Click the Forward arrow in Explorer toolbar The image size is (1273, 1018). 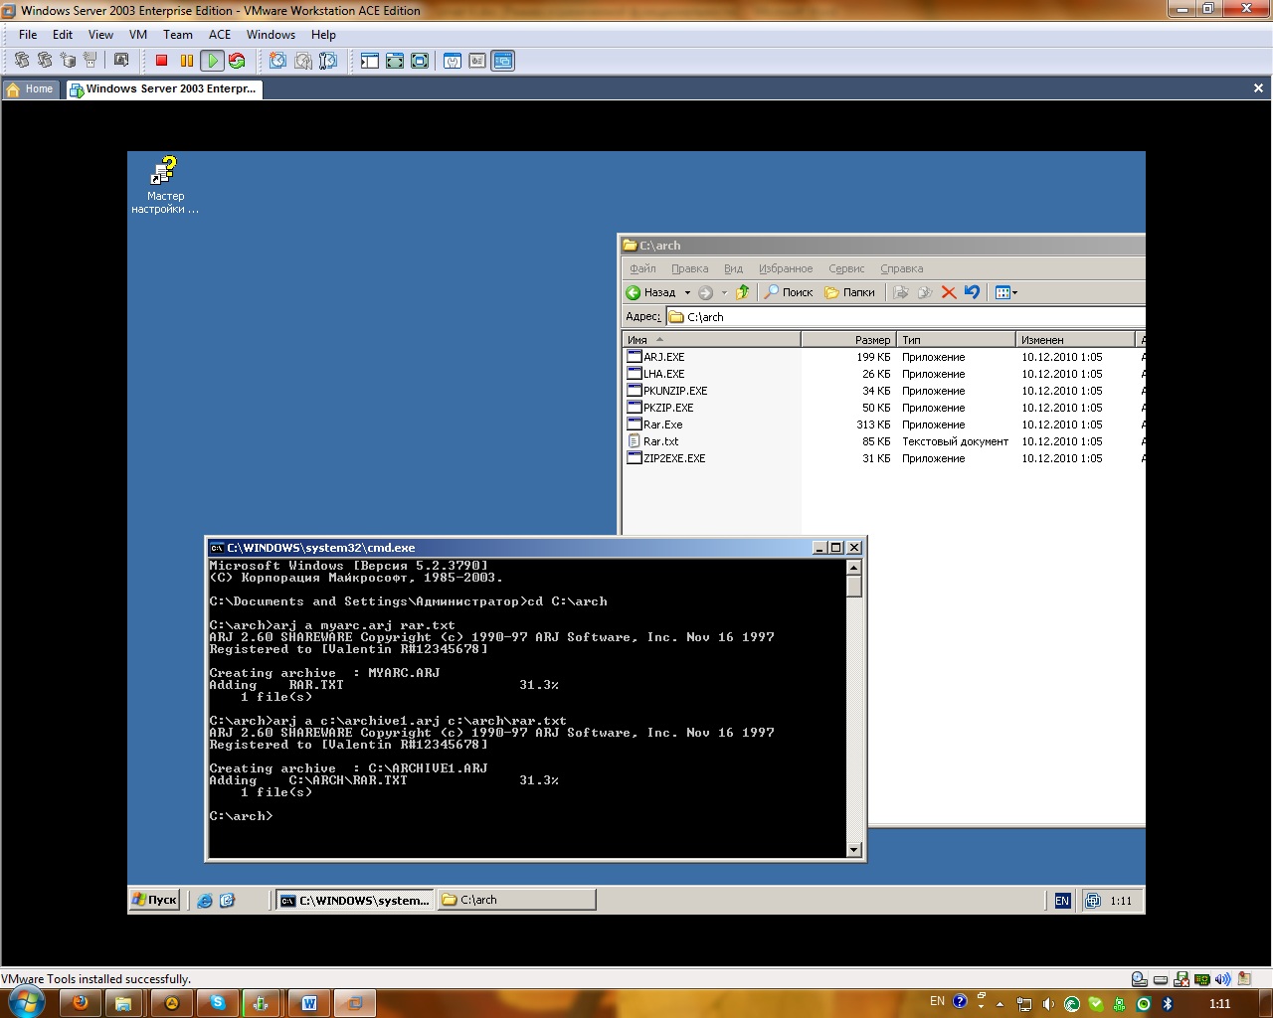(x=705, y=292)
